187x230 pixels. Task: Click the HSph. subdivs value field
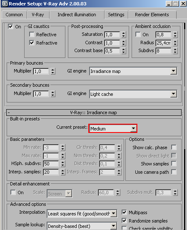(x=51, y=164)
